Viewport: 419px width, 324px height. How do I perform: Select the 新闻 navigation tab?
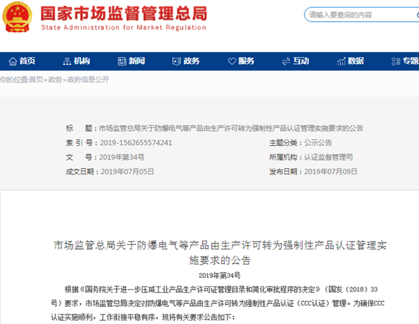click(x=137, y=61)
